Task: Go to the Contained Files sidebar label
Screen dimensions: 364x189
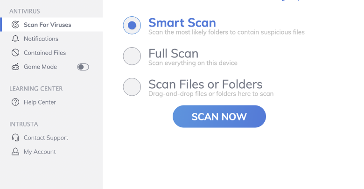Action: (x=45, y=53)
